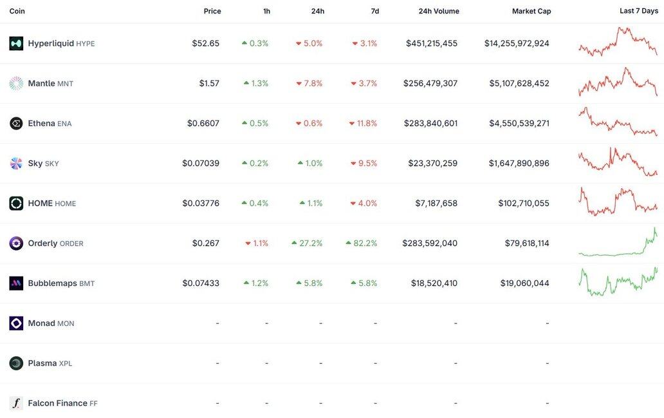Open the Hyperliquid 7-day sparkline chart

618,42
